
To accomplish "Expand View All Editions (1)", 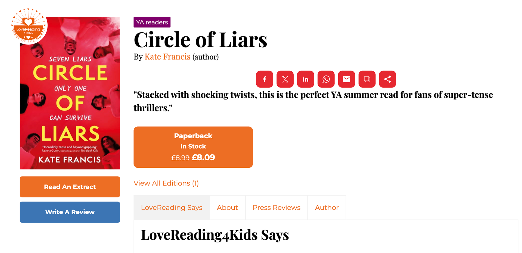I will tap(166, 183).
